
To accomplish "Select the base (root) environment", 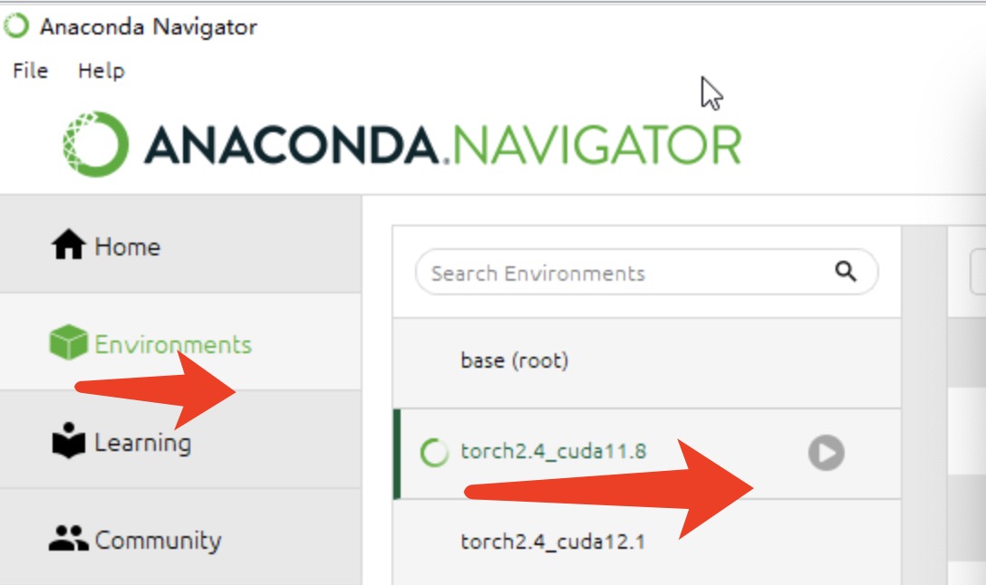I will tap(514, 360).
